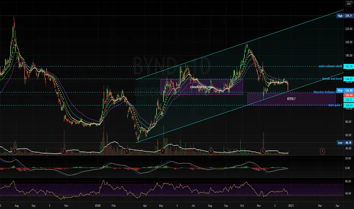Image resolution: width=354 pixels, height=209 pixels.
Task: Click the May label on time axis
Action: click(161, 206)
